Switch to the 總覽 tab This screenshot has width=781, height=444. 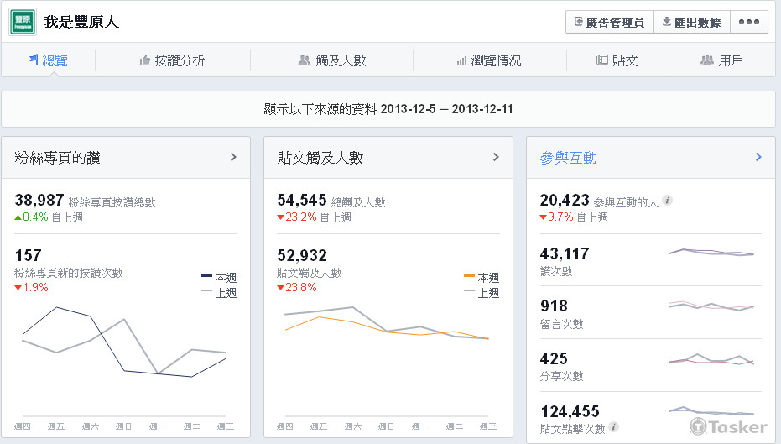49,60
